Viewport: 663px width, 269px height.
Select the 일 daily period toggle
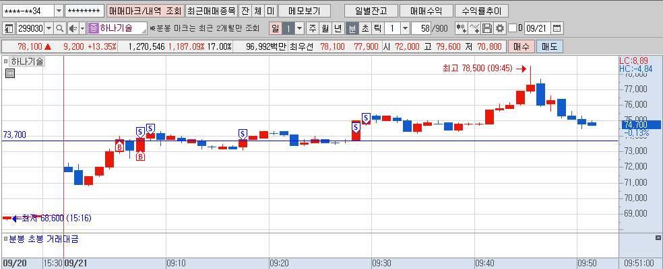[276, 29]
